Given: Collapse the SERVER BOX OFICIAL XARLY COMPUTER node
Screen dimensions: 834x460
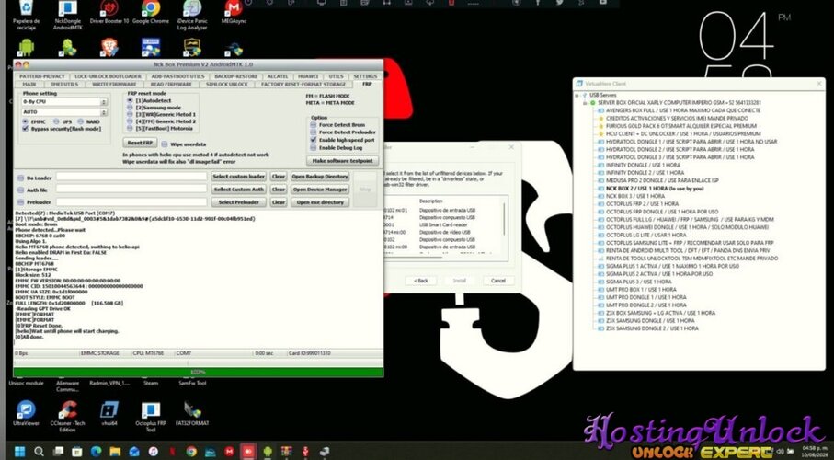Looking at the screenshot, I should tap(585, 102).
